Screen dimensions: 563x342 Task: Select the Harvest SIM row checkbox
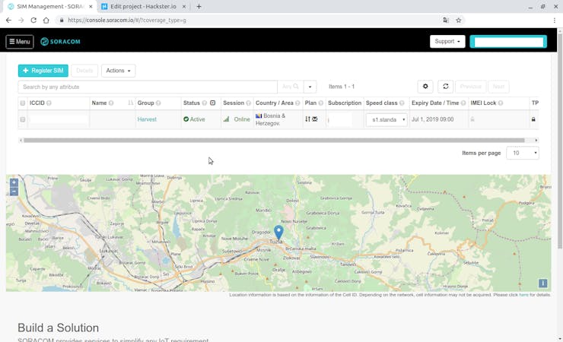(x=23, y=119)
